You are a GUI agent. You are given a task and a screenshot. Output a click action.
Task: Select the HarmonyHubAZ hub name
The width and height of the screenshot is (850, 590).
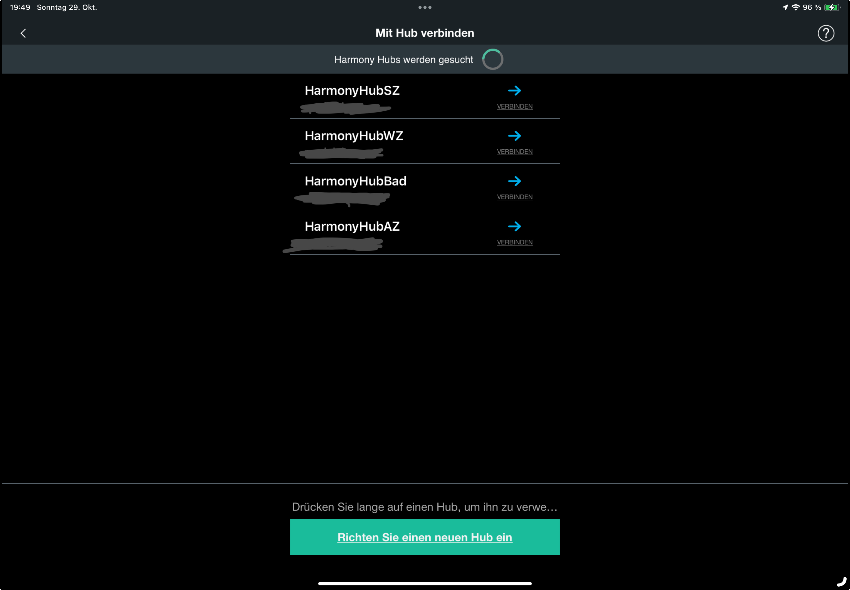(352, 226)
